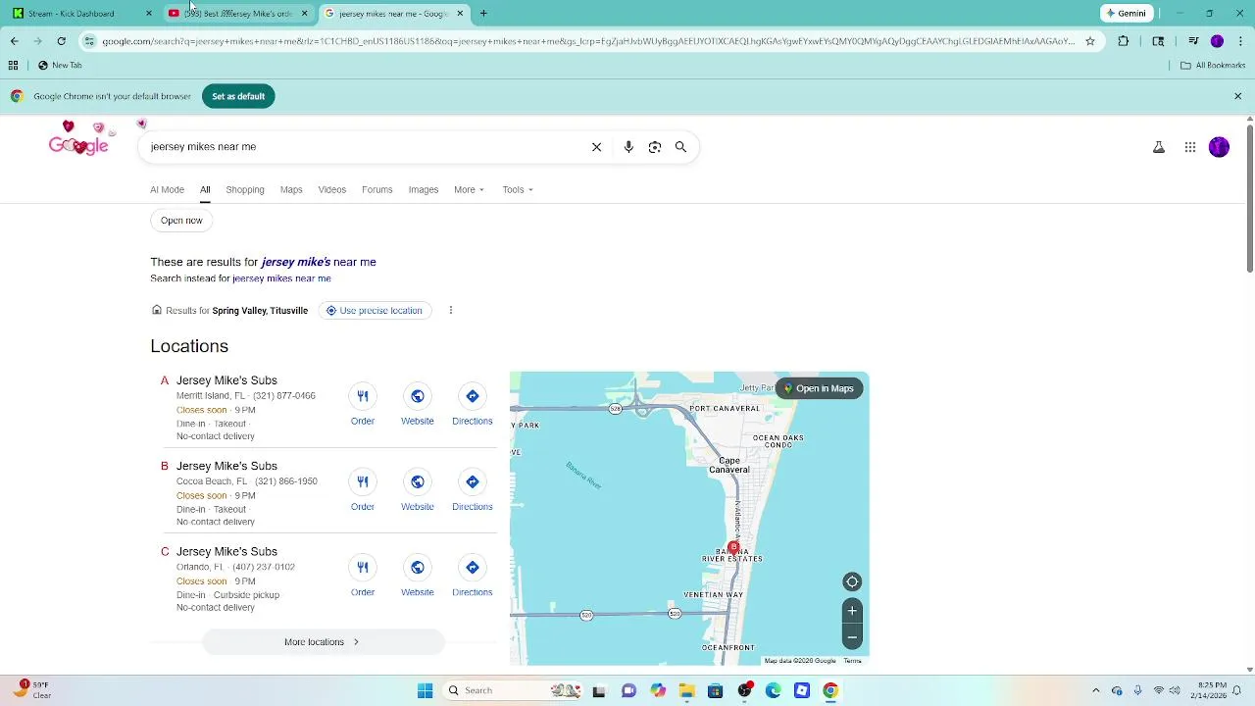Open the media controls icon in toolbar

[x=1193, y=41]
